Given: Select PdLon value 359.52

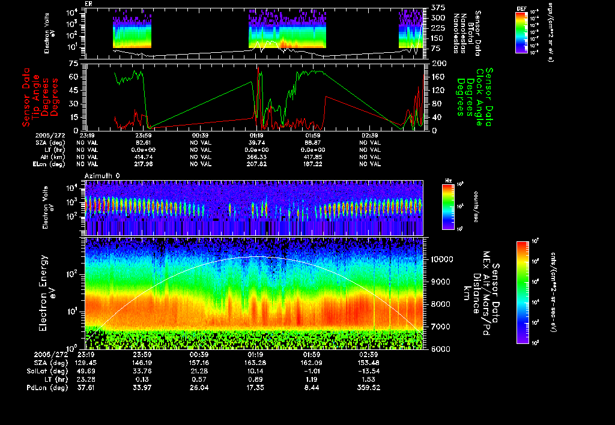Looking at the screenshot, I should [369, 388].
